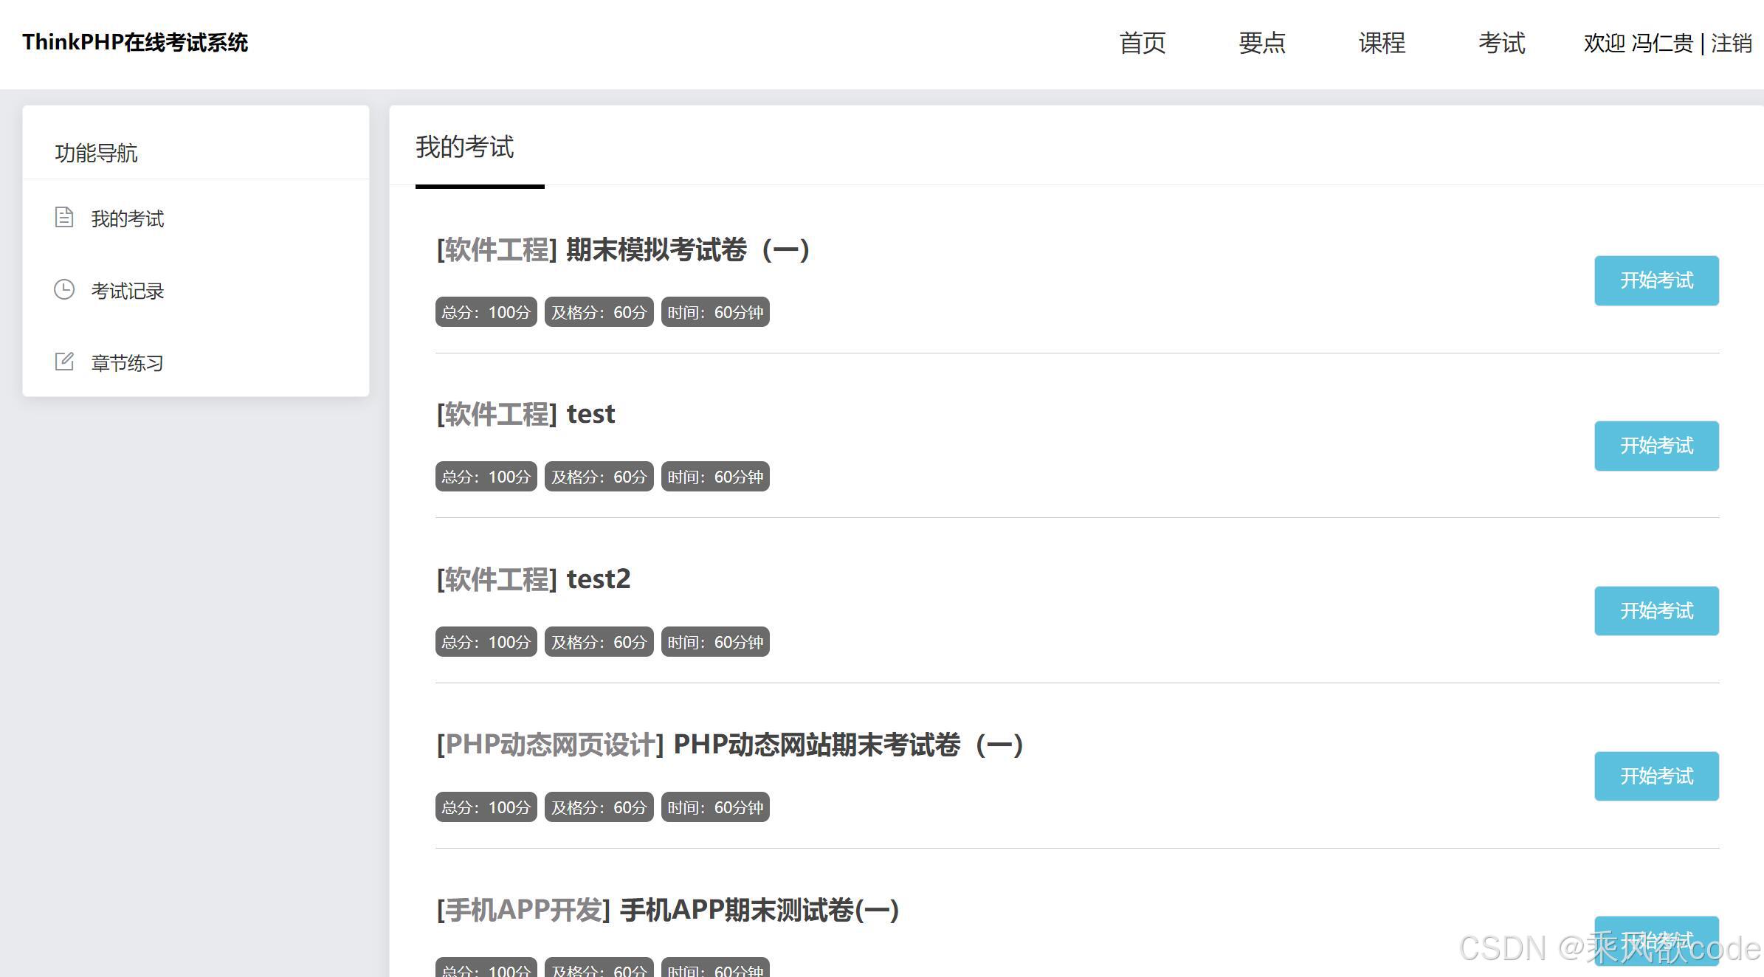This screenshot has width=1764, height=977.
Task: Click 注销 to log out
Action: (x=1731, y=43)
